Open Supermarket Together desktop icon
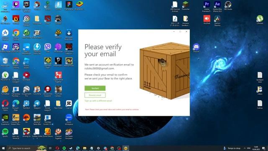This screenshot has width=268, height=151. coord(58,77)
